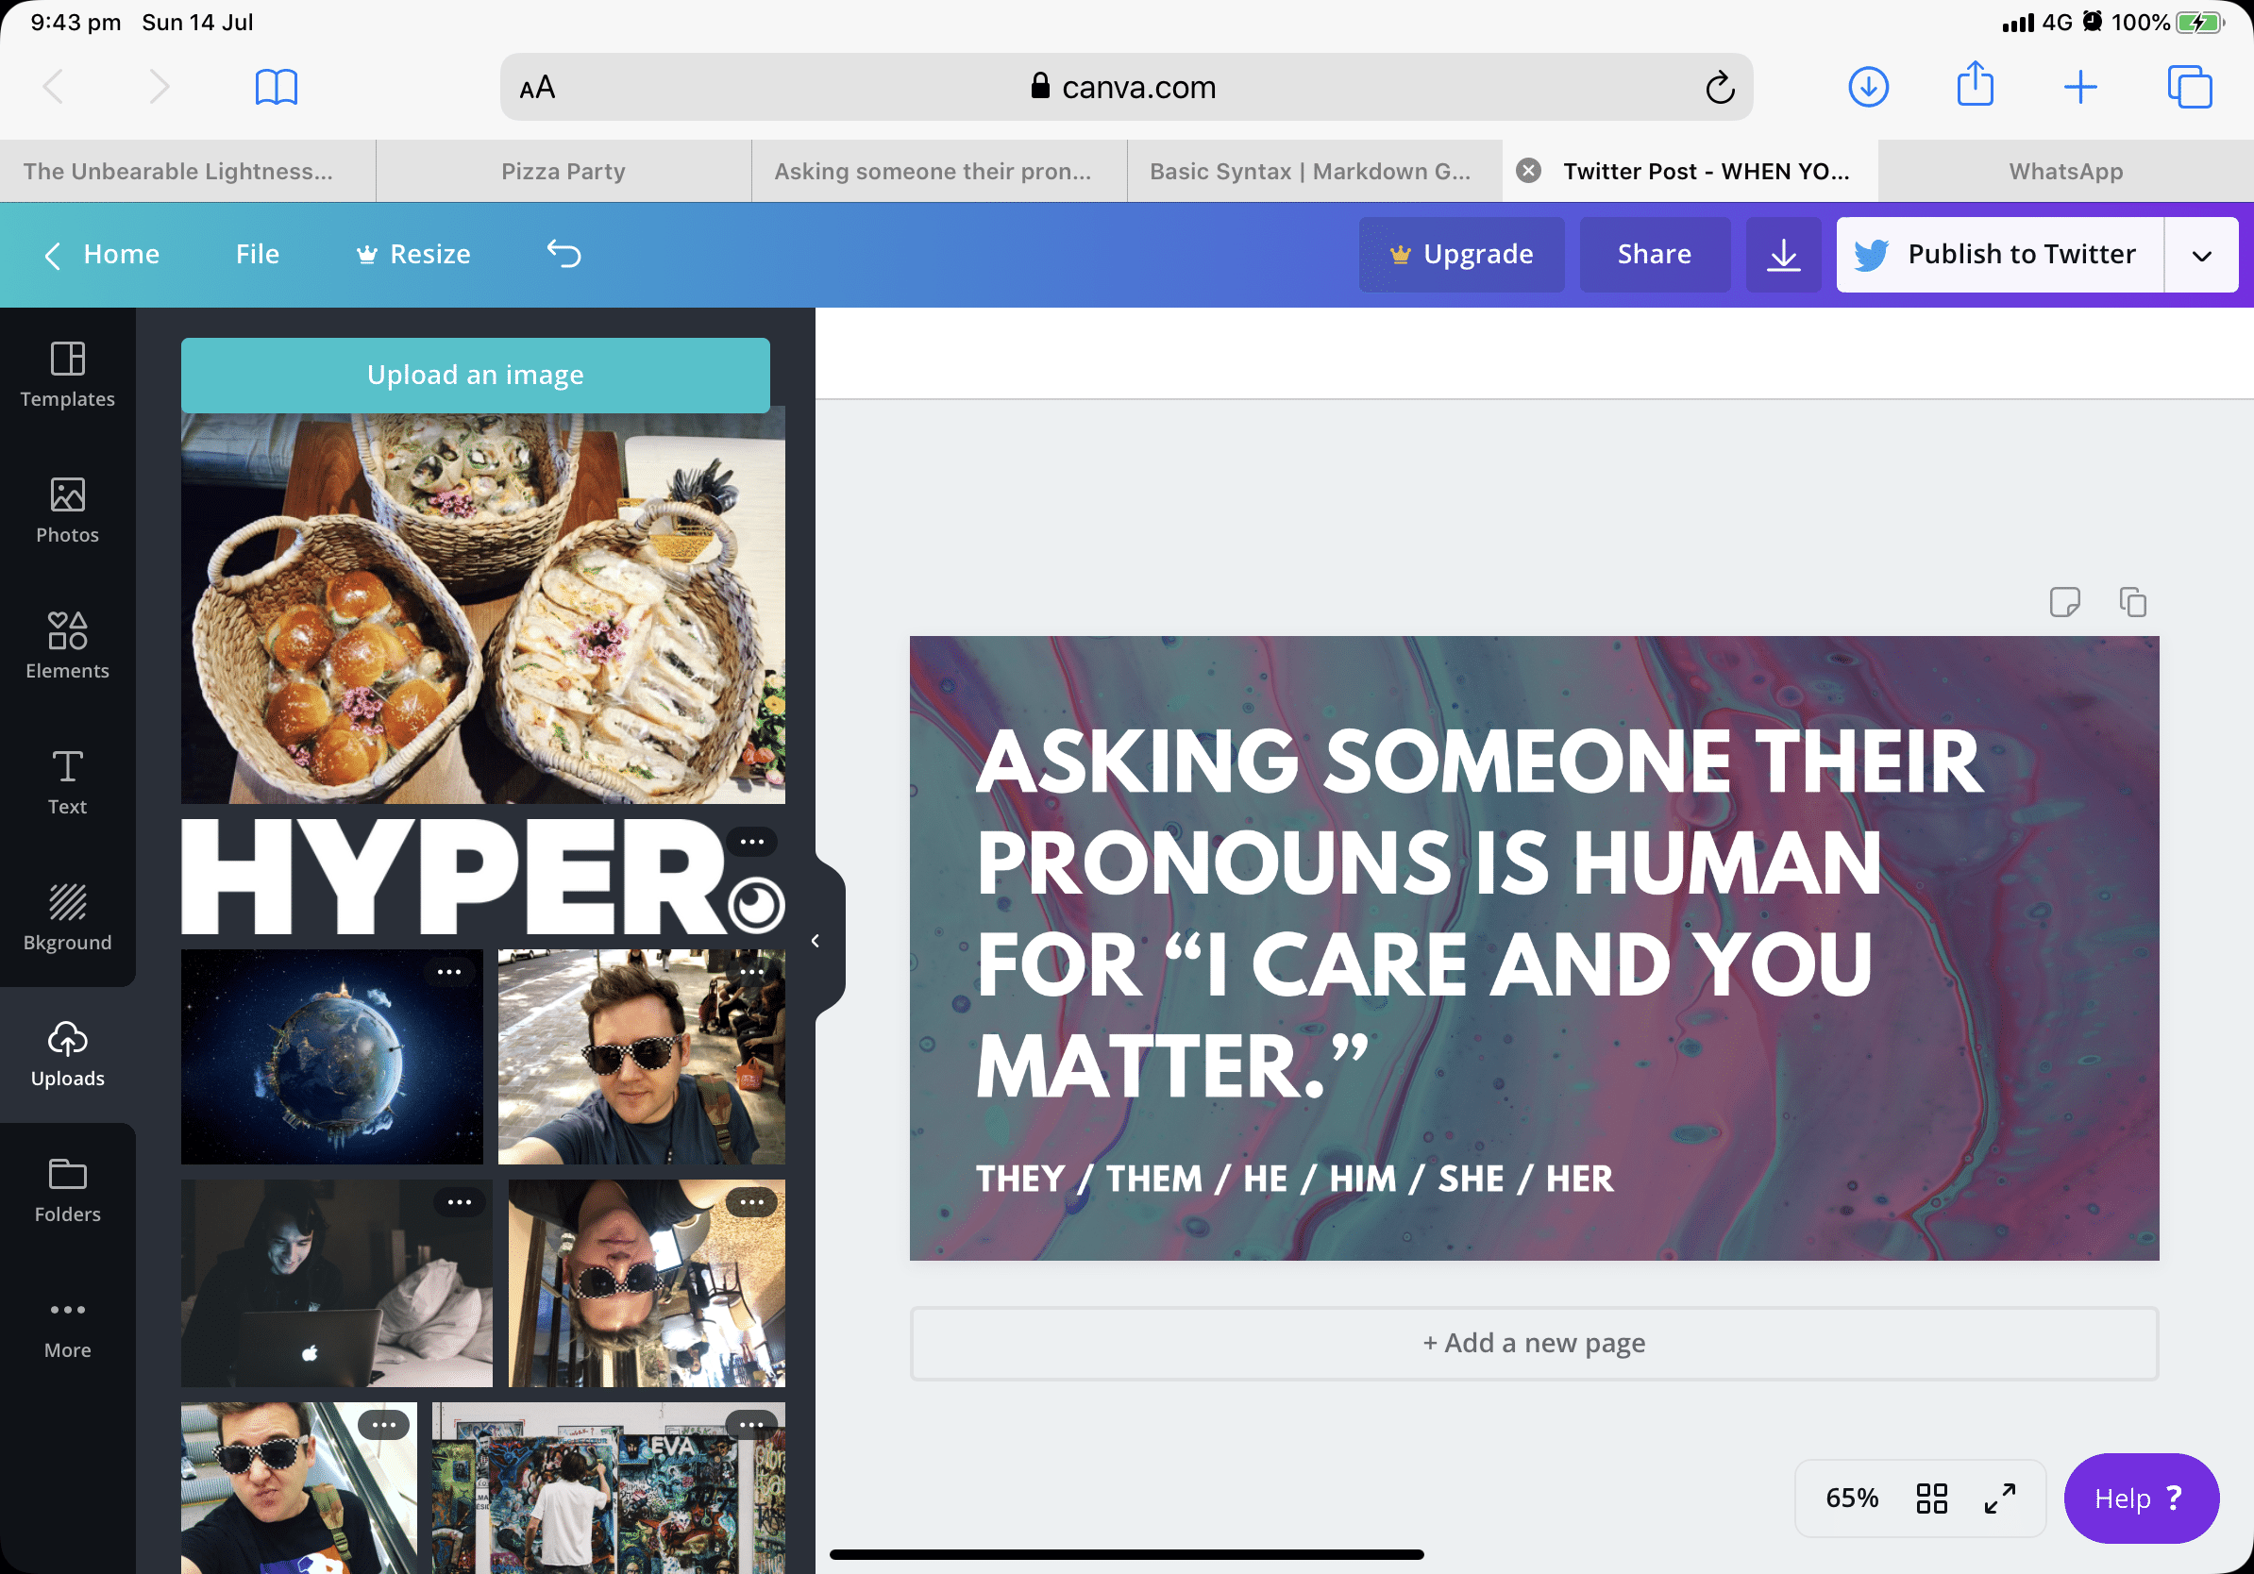Open the Photos sidebar panel
The image size is (2254, 1574).
pos(67,511)
